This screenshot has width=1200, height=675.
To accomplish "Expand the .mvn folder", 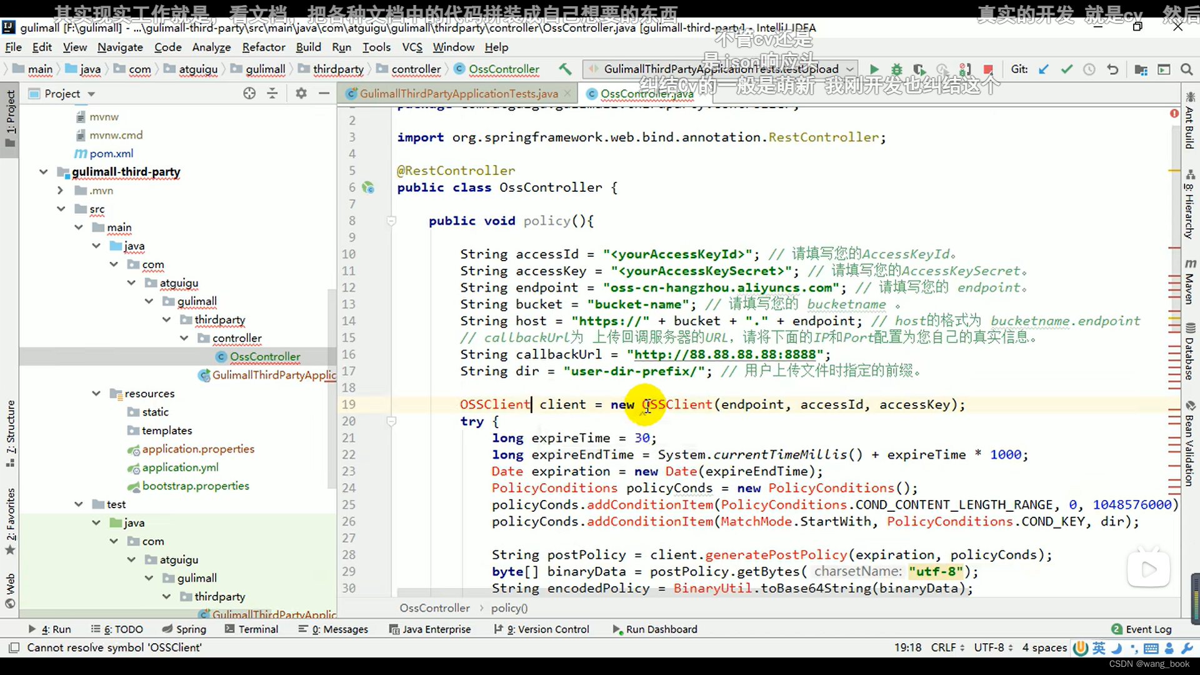I will tap(61, 190).
